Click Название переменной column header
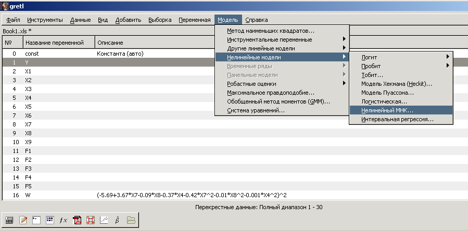This screenshot has width=468, height=231. pos(59,43)
